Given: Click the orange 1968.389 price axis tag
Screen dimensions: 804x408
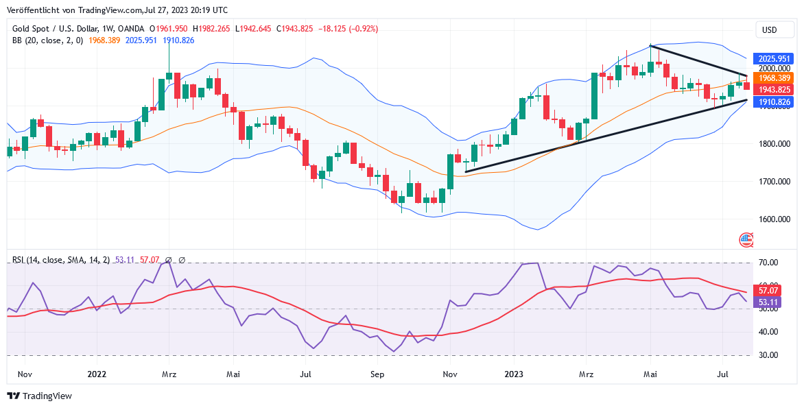Looking at the screenshot, I should point(772,78).
